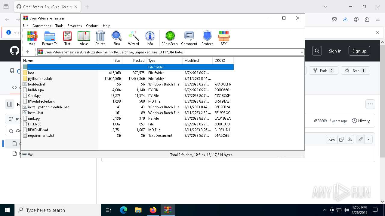Image resolution: width=385 pixels, height=216 pixels.
Task: Open the History link on GitHub
Action: pyautogui.click(x=361, y=121)
